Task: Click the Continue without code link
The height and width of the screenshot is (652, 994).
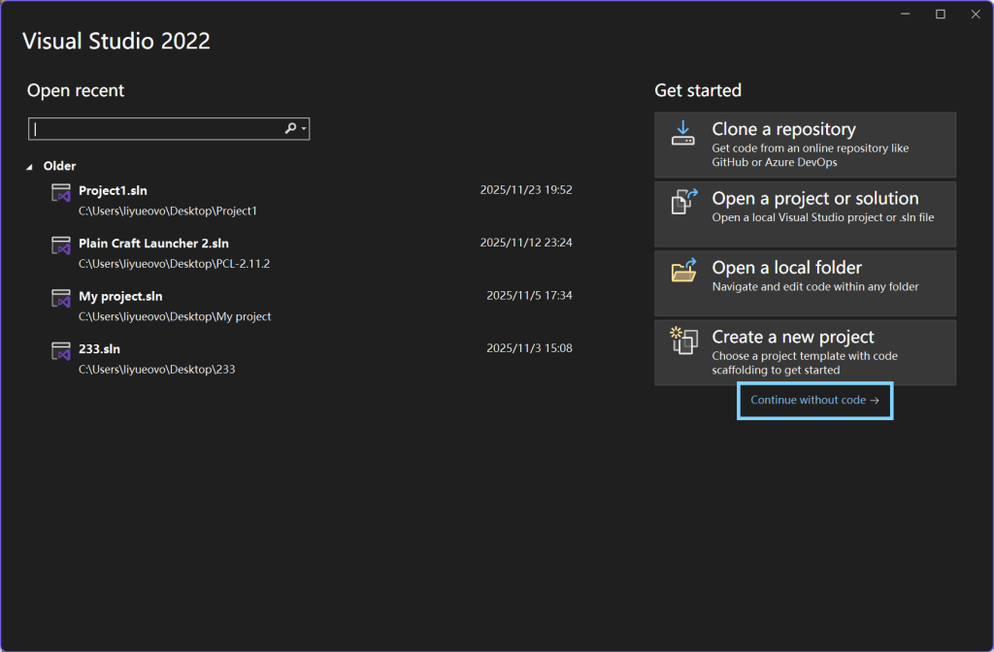Action: pyautogui.click(x=814, y=400)
